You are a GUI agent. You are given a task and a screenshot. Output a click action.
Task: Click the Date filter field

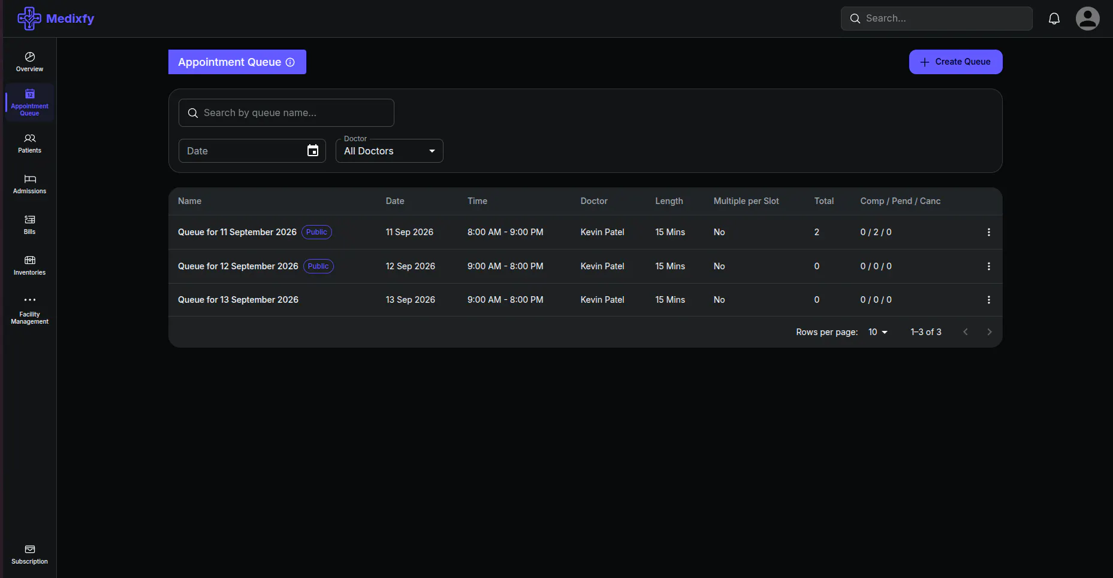pyautogui.click(x=252, y=151)
